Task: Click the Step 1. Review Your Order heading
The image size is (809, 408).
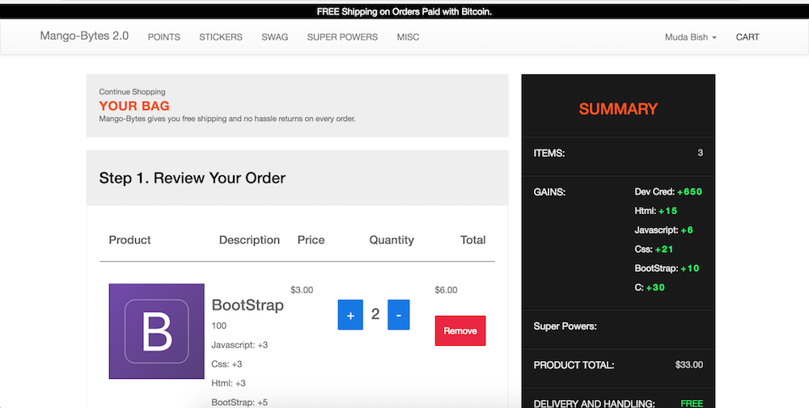Action: coord(192,178)
